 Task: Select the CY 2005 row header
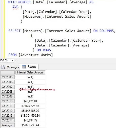coord(8,77)
